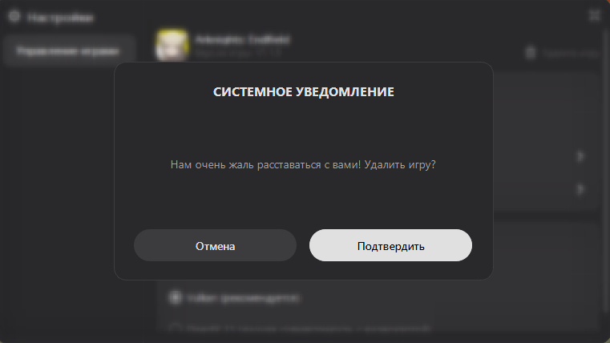The height and width of the screenshot is (343, 610).
Task: Close the settings window with X
Action: pyautogui.click(x=595, y=15)
